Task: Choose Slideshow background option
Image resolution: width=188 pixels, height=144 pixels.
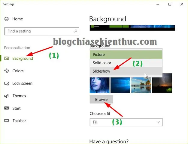Action: tap(126, 71)
